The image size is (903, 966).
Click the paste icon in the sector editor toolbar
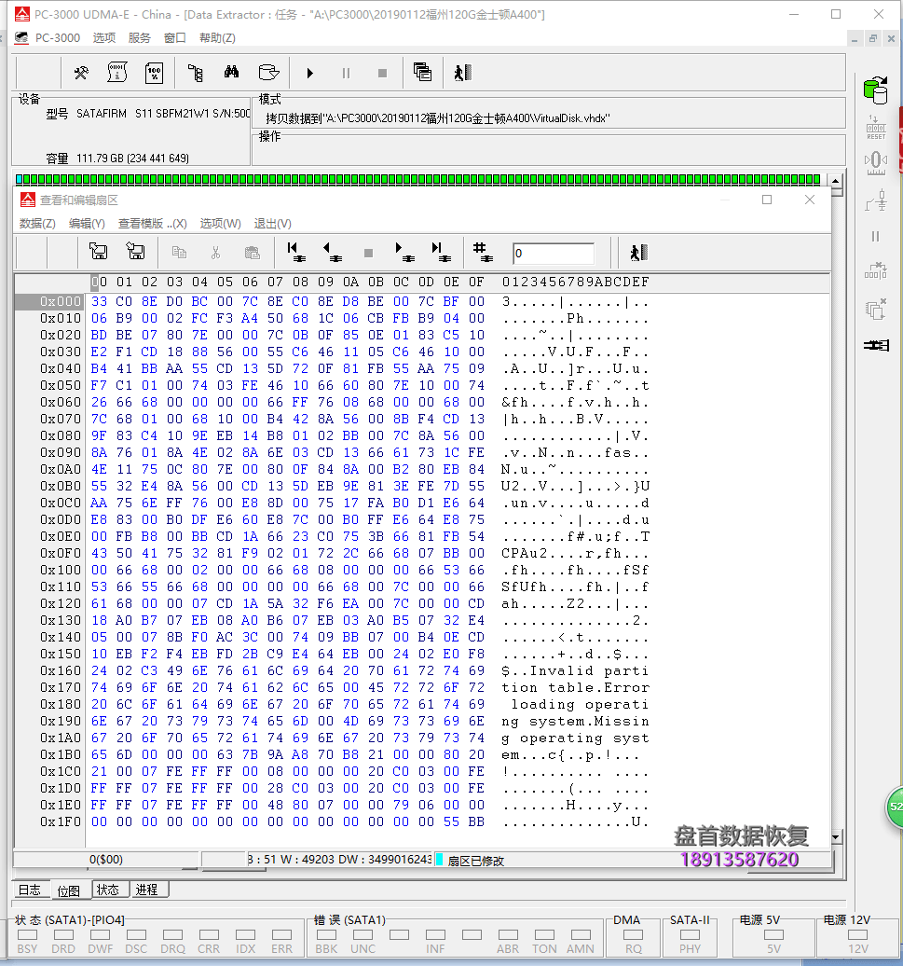pyautogui.click(x=252, y=252)
